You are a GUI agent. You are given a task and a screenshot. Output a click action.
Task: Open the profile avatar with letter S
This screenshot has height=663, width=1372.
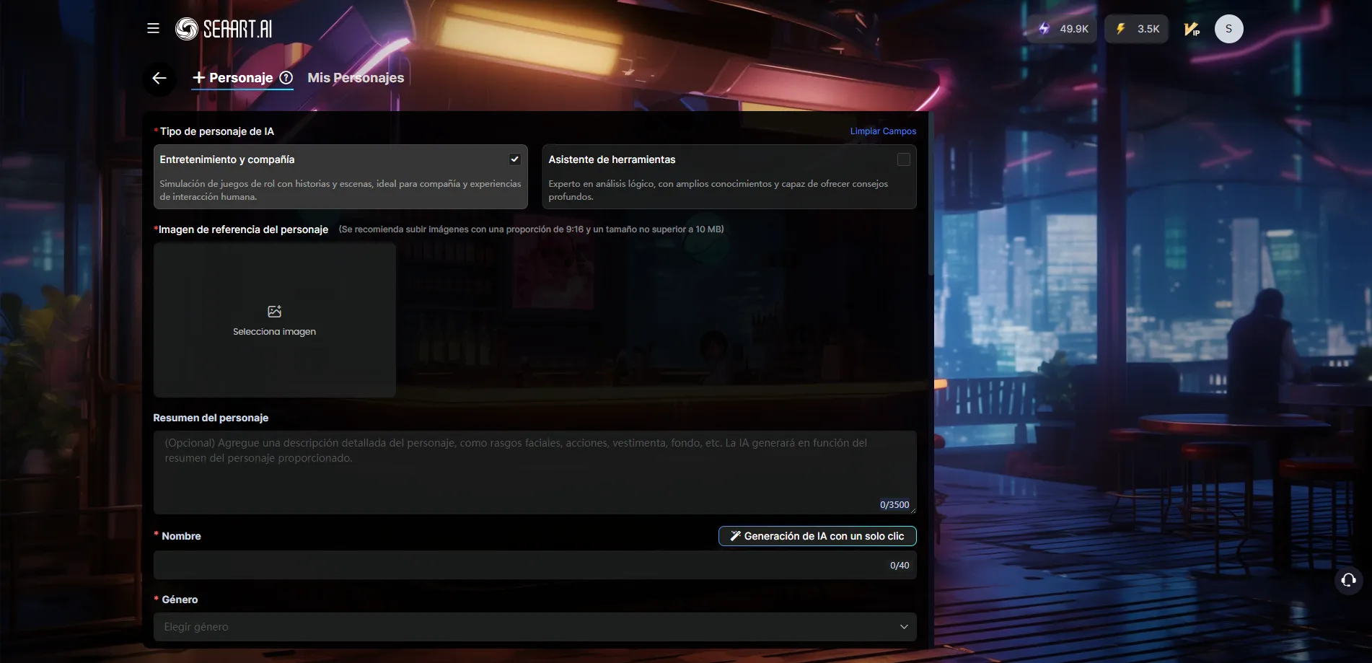[x=1229, y=29]
